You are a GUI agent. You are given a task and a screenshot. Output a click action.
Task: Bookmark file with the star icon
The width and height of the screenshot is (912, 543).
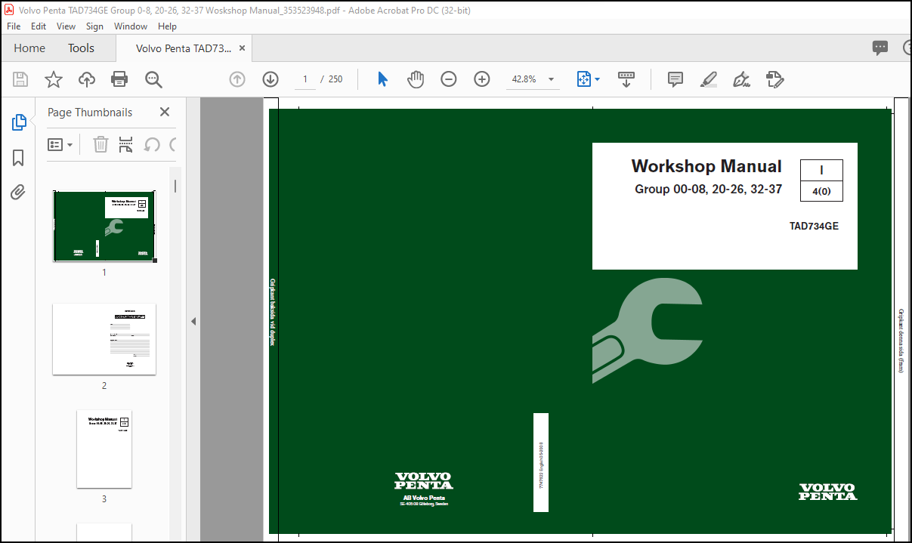(54, 79)
